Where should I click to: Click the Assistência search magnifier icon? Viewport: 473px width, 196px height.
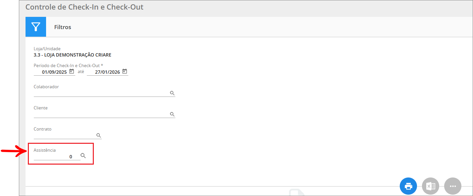(x=83, y=156)
